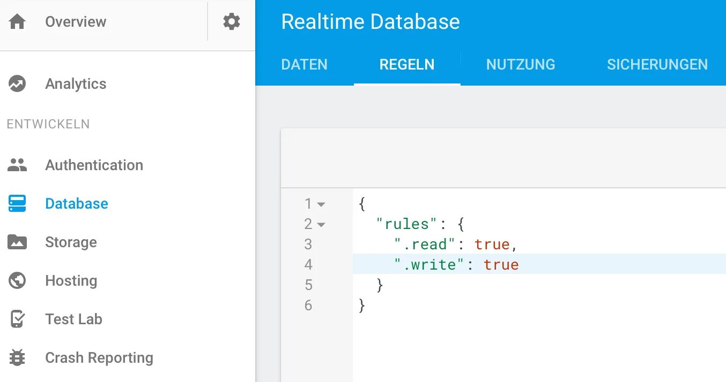Click the Overview home icon
This screenshot has width=726, height=382.
pyautogui.click(x=17, y=22)
